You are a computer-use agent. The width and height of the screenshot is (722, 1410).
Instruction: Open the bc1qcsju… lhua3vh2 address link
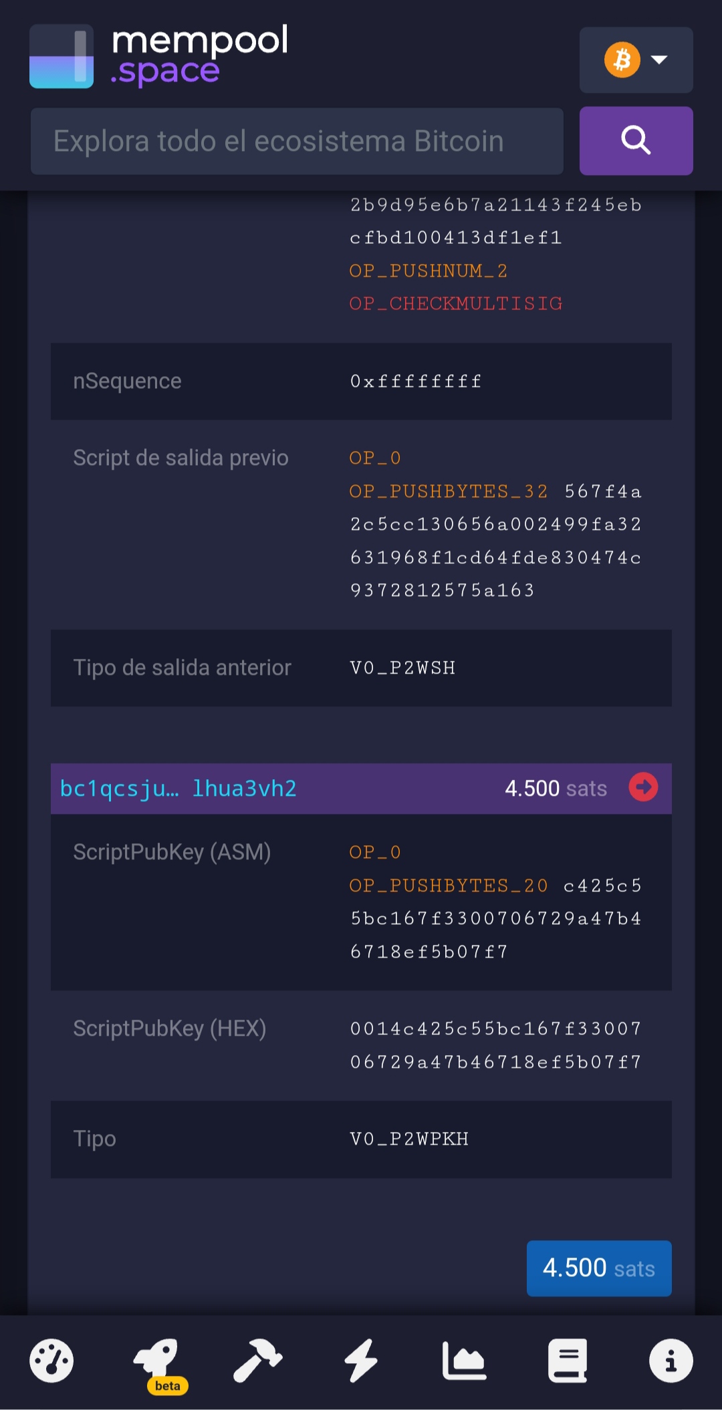178,789
